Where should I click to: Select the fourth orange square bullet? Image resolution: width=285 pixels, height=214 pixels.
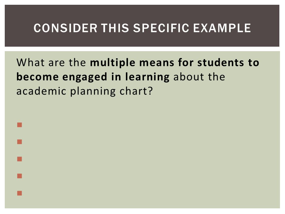(20, 176)
